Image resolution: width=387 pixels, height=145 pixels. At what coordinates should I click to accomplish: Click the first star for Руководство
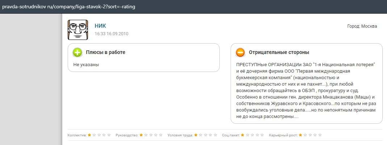click(x=141, y=135)
